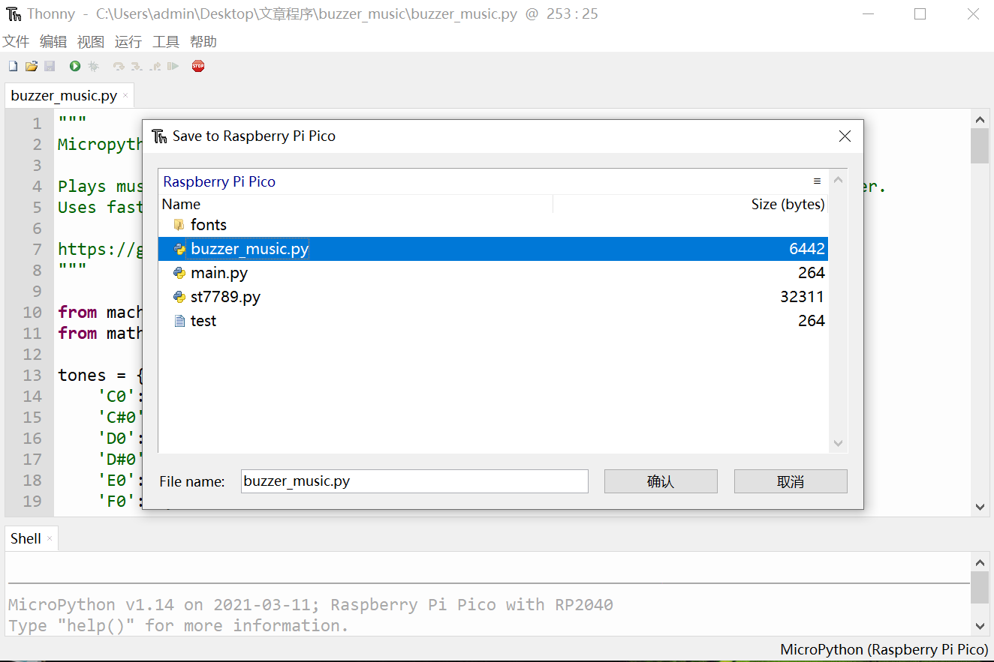Click the Resume debugging icon

click(x=173, y=67)
